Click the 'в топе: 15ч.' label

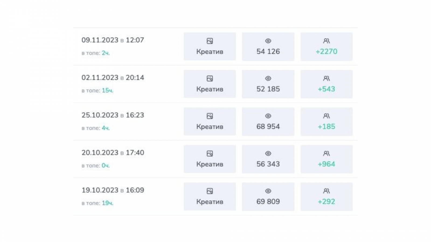[x=97, y=91]
